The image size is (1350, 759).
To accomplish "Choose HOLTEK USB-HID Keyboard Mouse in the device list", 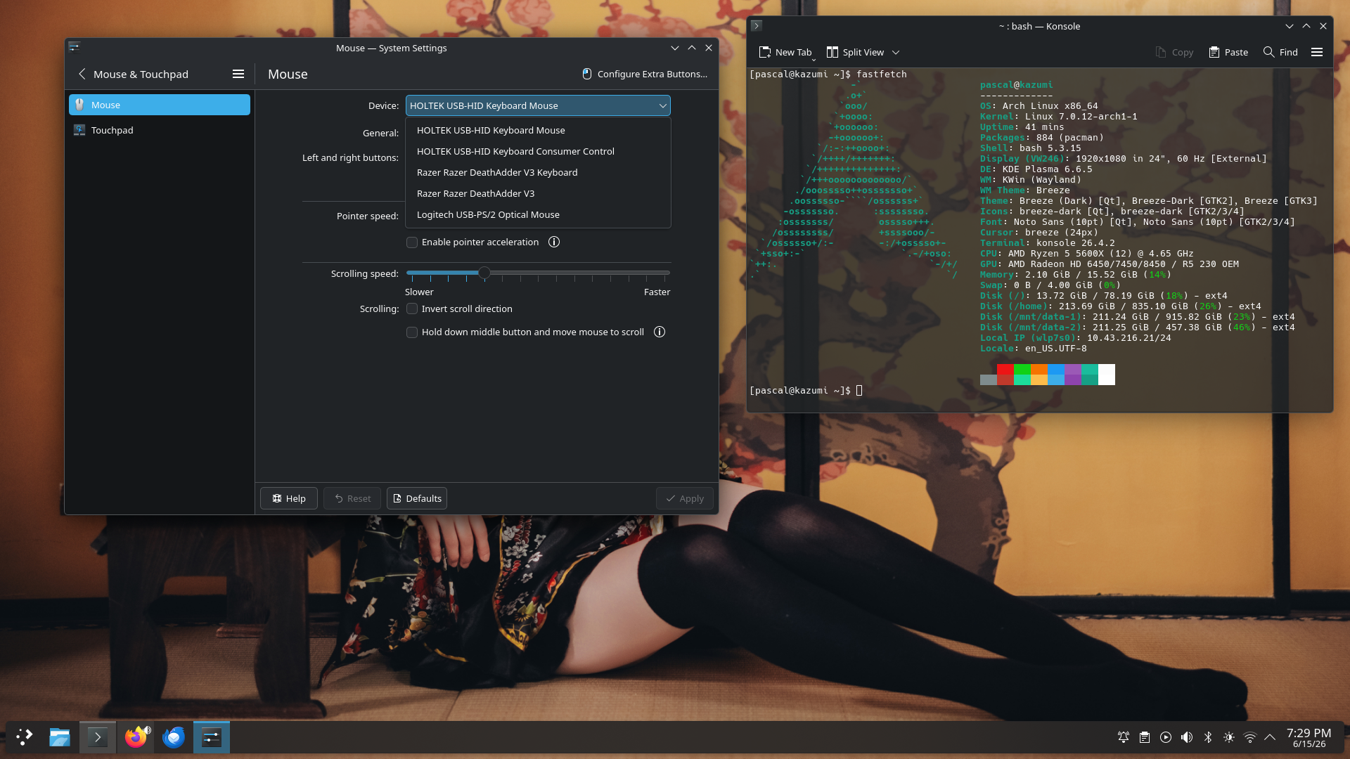I will (538, 130).
